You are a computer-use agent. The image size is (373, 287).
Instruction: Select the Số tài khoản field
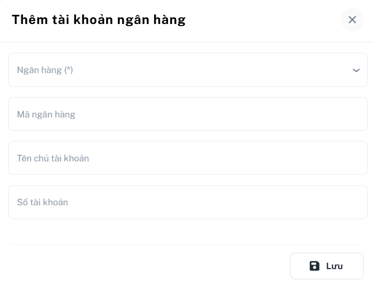(188, 202)
